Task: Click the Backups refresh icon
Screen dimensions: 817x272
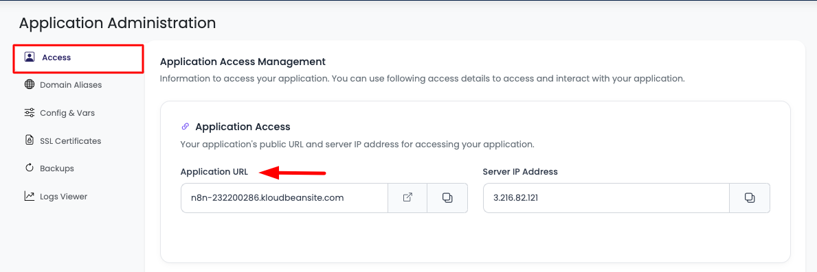Action: pos(30,168)
